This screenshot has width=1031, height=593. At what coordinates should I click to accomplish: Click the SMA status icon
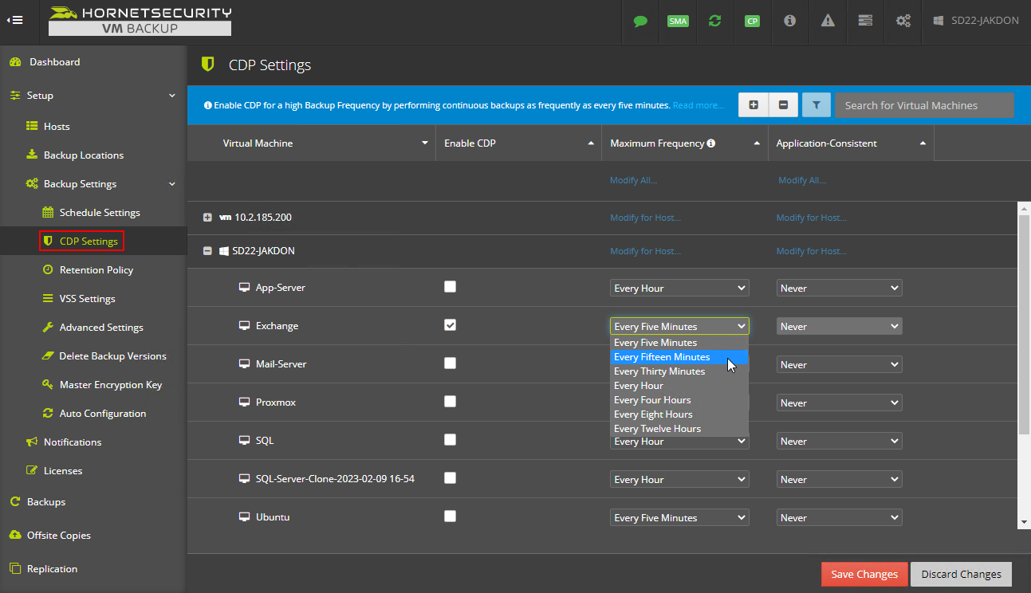(678, 22)
